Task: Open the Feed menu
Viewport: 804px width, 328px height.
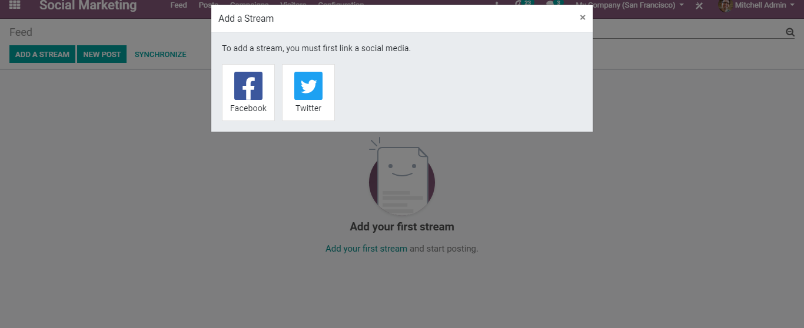Action: click(x=178, y=5)
